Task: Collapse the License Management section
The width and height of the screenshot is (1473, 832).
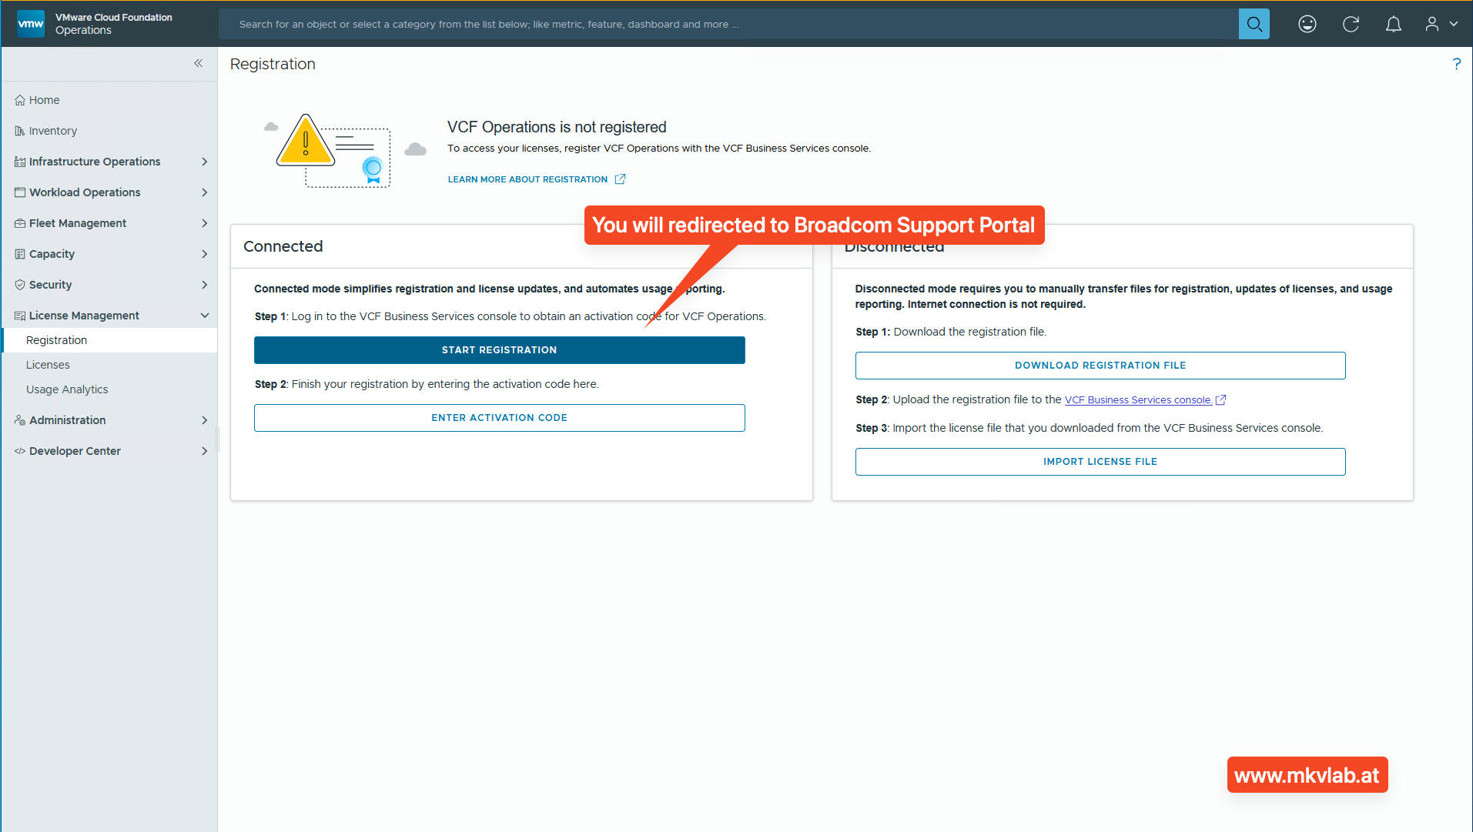Action: (x=204, y=316)
